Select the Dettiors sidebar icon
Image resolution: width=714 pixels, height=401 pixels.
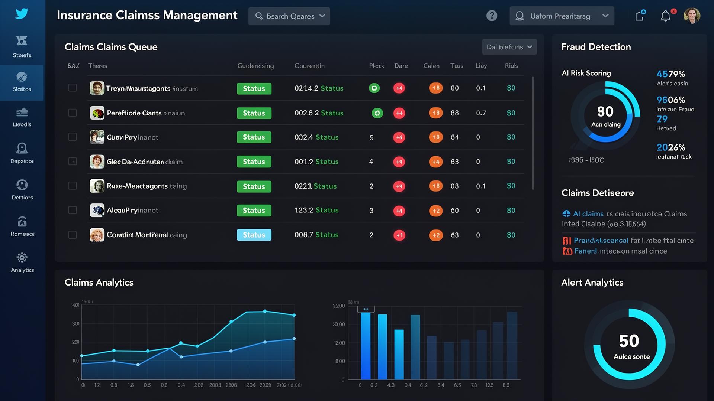click(x=22, y=189)
